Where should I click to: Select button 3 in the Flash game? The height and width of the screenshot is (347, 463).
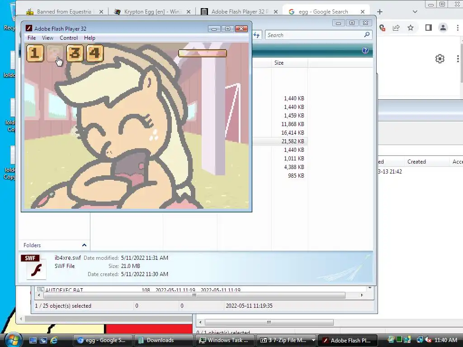(75, 53)
